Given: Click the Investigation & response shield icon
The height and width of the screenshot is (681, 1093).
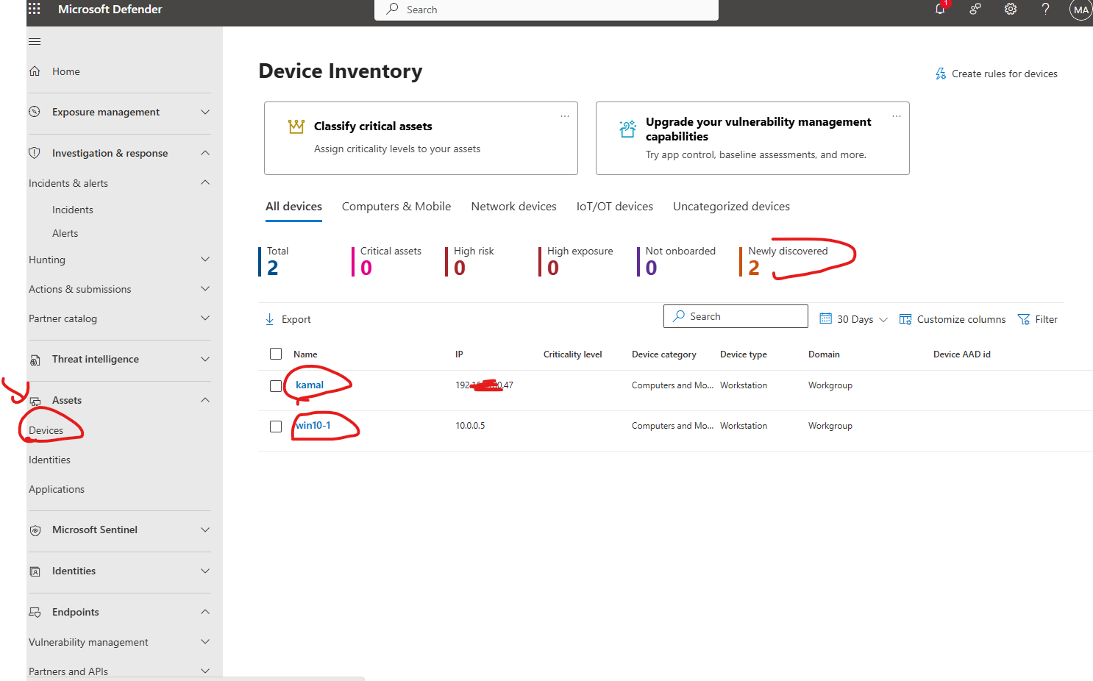Looking at the screenshot, I should (35, 153).
